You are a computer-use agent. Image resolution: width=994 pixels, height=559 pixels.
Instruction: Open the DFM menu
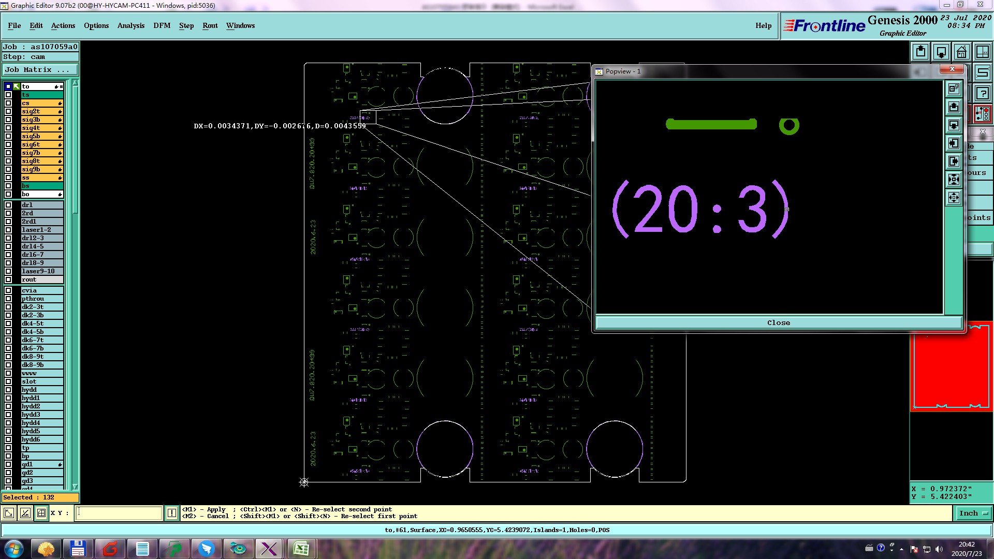pyautogui.click(x=162, y=25)
